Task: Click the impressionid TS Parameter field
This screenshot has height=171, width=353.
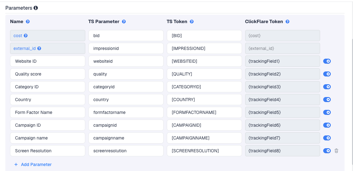Action: (126, 48)
